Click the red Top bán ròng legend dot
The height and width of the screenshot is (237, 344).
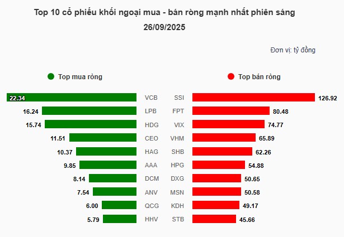(230, 77)
